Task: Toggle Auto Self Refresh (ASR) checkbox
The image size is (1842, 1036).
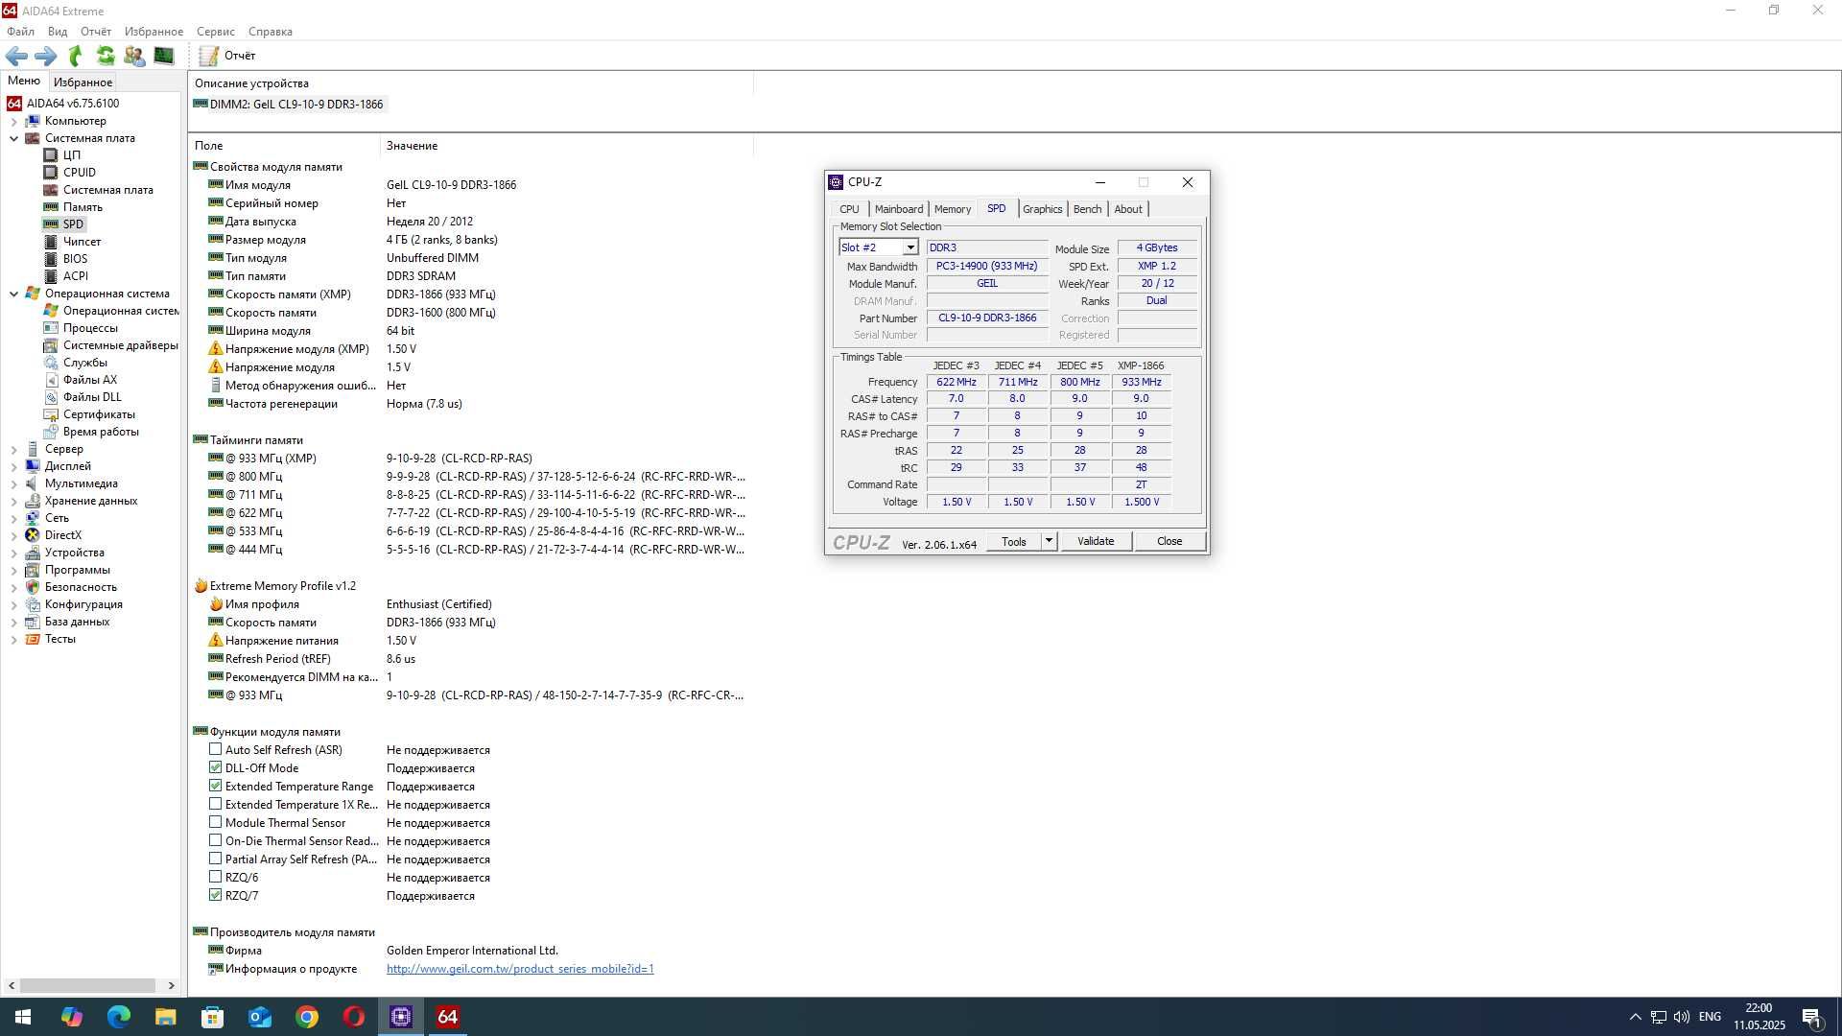Action: tap(215, 749)
